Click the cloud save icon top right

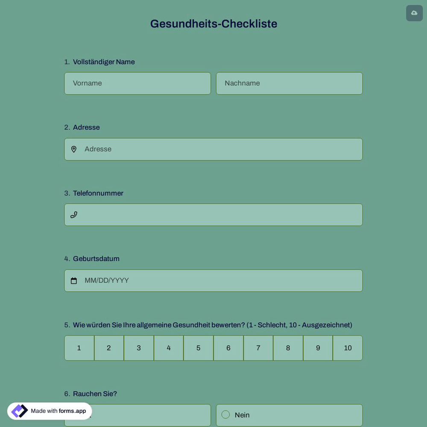414,12
